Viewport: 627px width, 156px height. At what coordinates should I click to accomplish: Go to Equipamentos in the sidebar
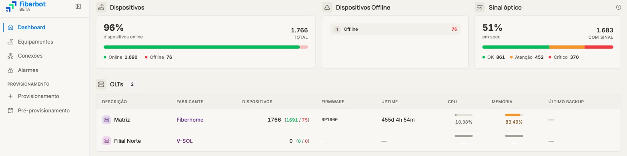click(x=45, y=42)
